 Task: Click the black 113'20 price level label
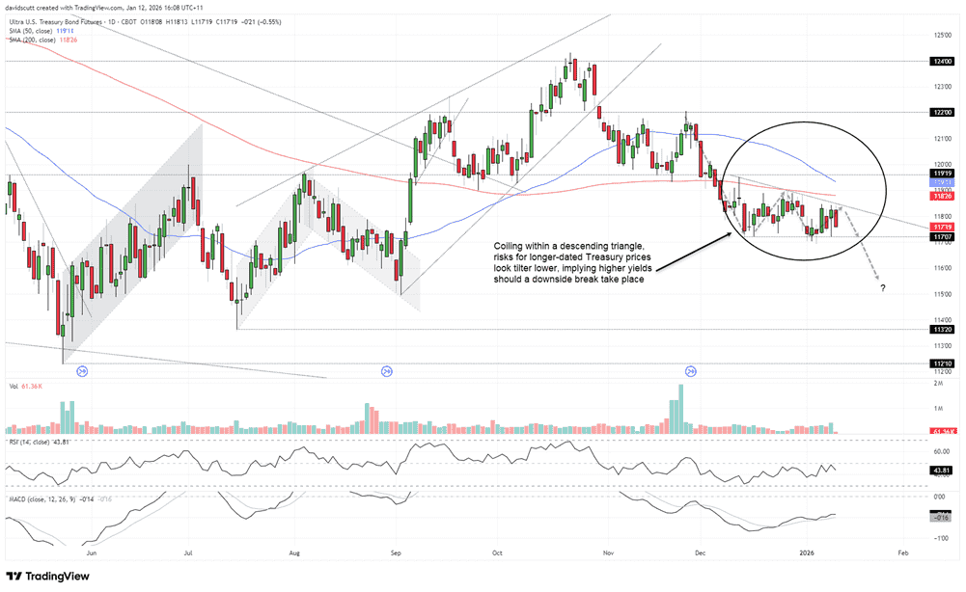pos(943,329)
